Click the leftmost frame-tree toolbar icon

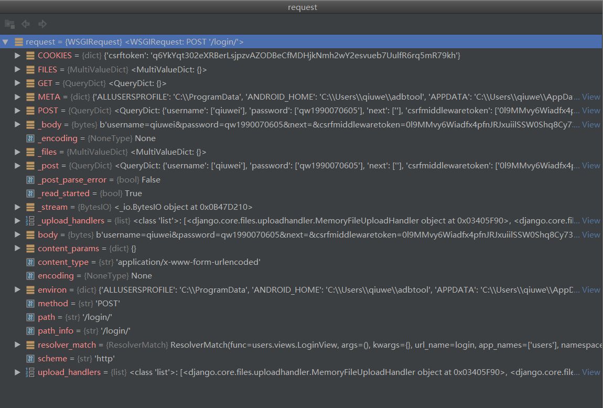(x=9, y=24)
